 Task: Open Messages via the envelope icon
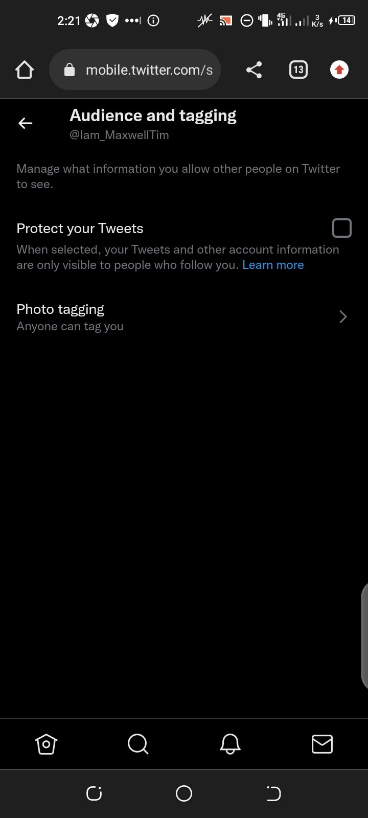pos(322,744)
